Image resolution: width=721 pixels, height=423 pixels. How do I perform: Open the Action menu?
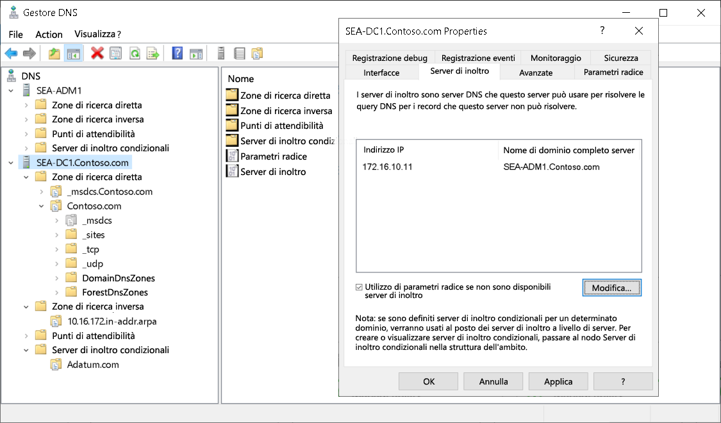49,34
